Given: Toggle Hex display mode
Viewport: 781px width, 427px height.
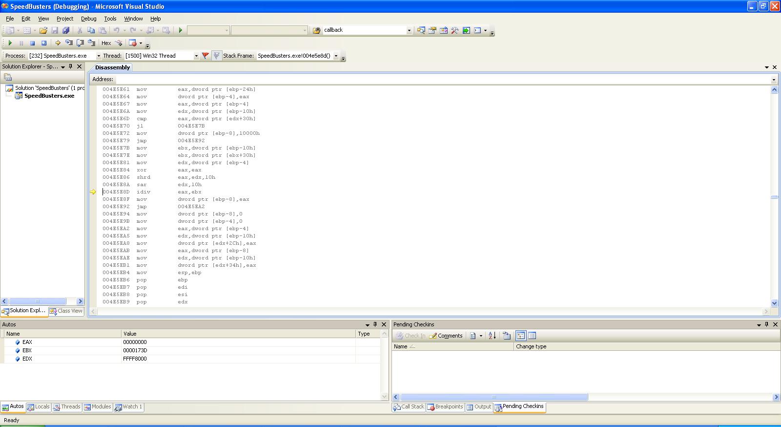Looking at the screenshot, I should pos(106,43).
